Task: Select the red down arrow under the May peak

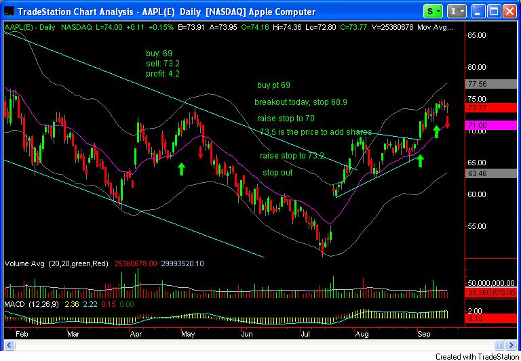Action: tap(201, 152)
